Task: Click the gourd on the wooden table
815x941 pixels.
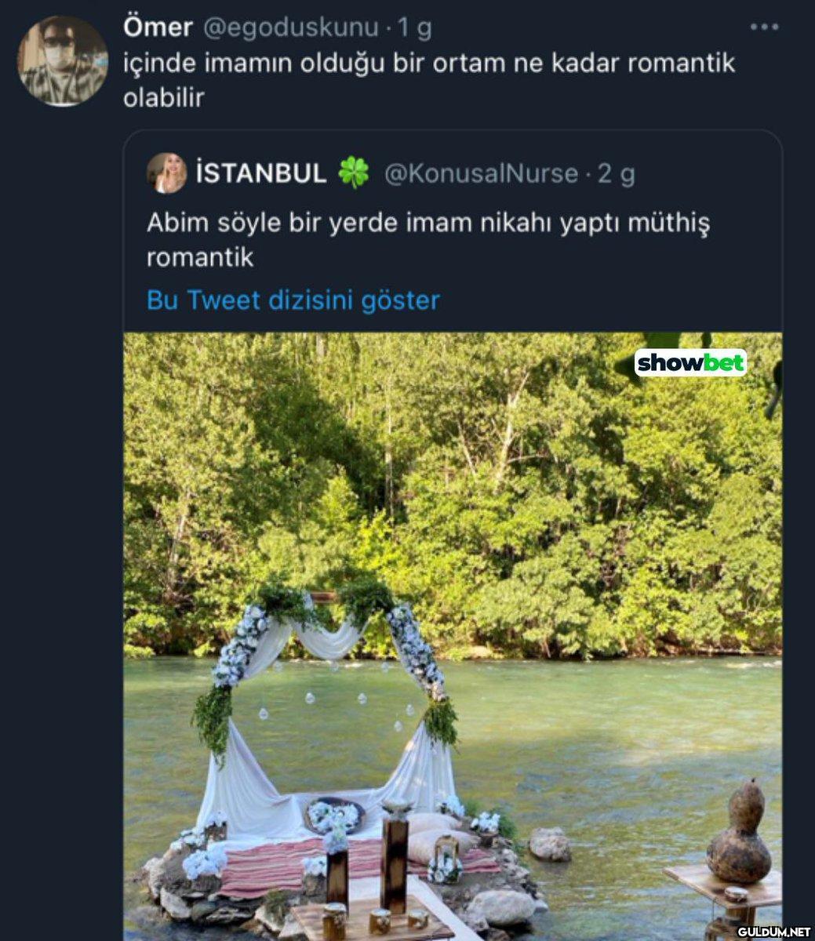Action: 738,833
